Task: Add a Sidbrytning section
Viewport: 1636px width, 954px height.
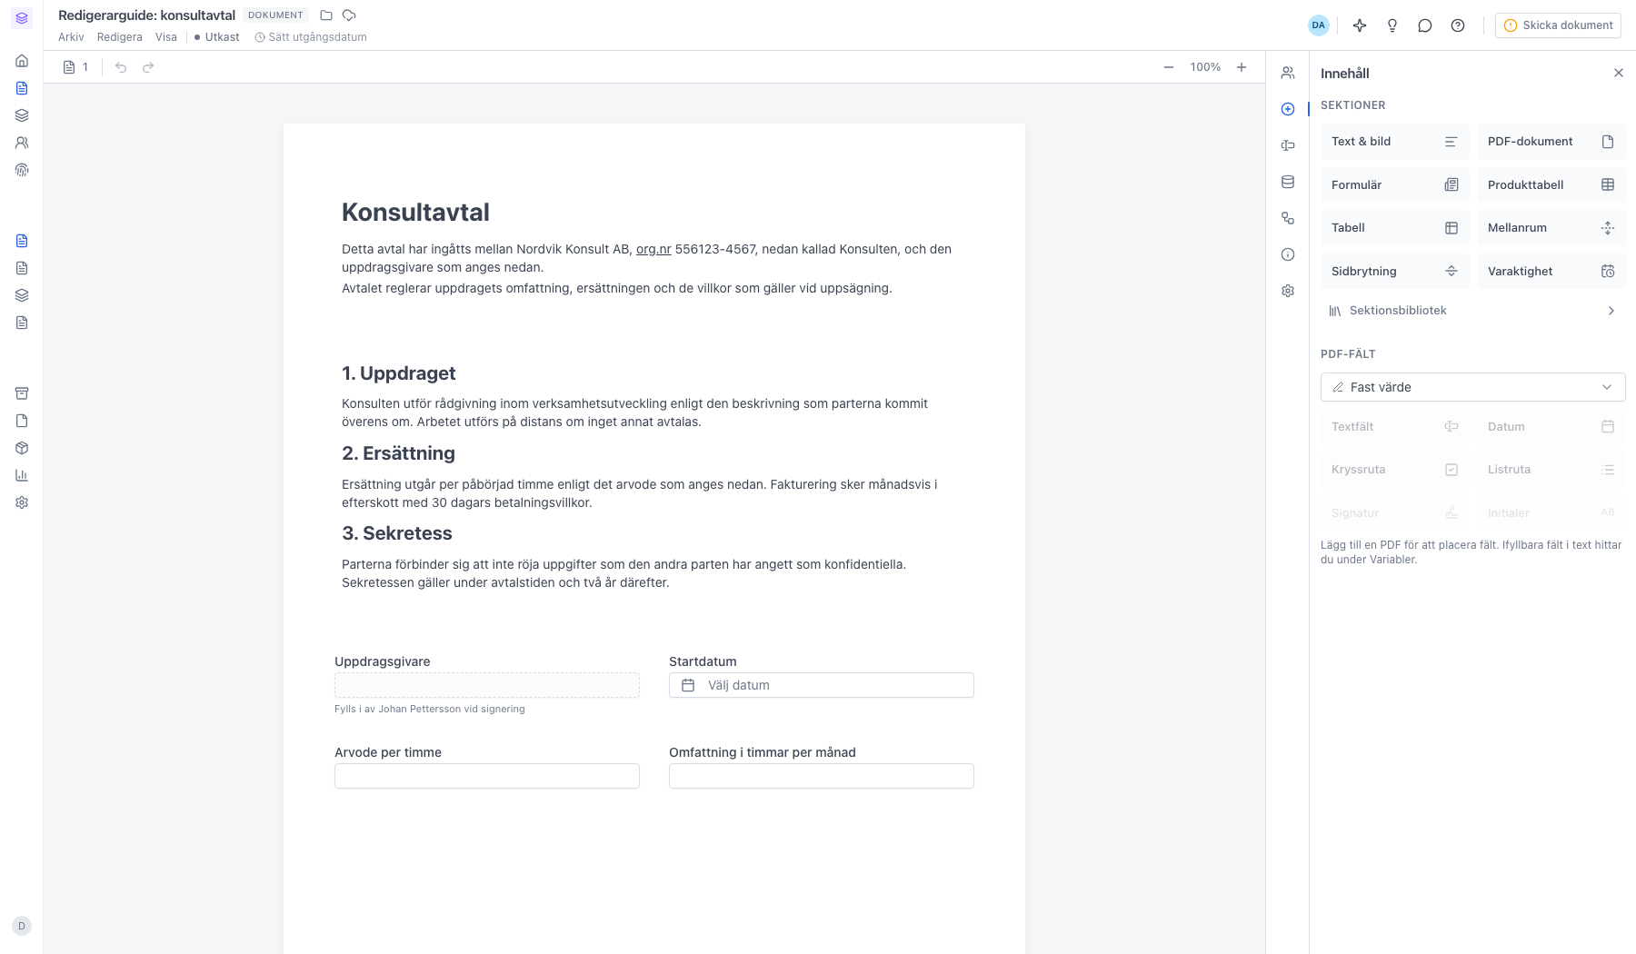Action: [1394, 272]
